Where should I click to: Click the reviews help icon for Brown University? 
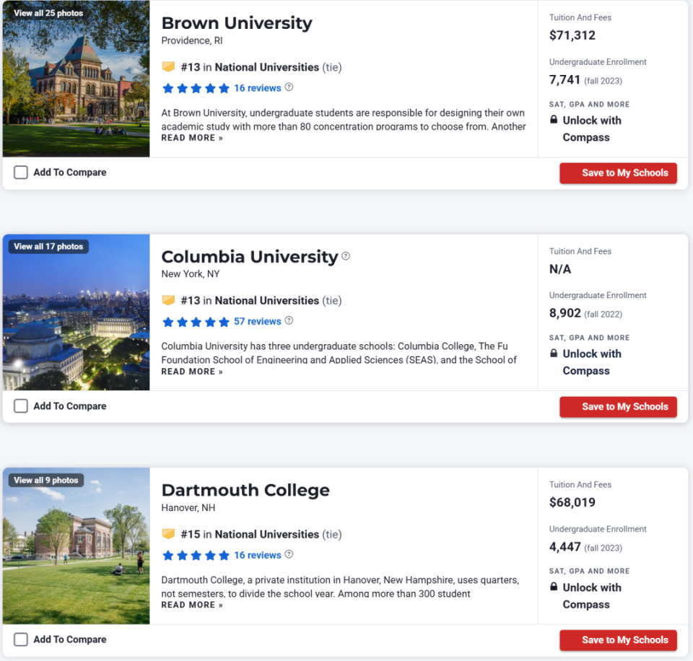289,87
